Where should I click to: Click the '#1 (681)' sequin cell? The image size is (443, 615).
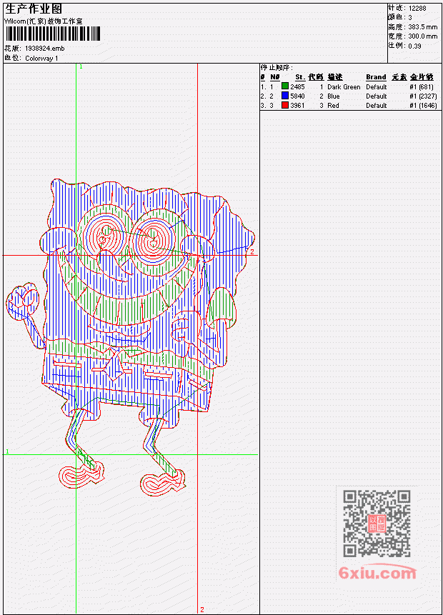pos(422,87)
